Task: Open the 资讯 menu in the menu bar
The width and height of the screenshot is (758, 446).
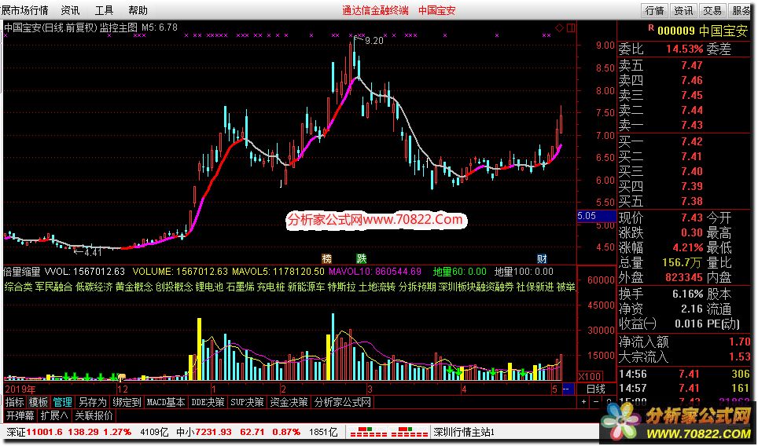Action: tap(71, 10)
